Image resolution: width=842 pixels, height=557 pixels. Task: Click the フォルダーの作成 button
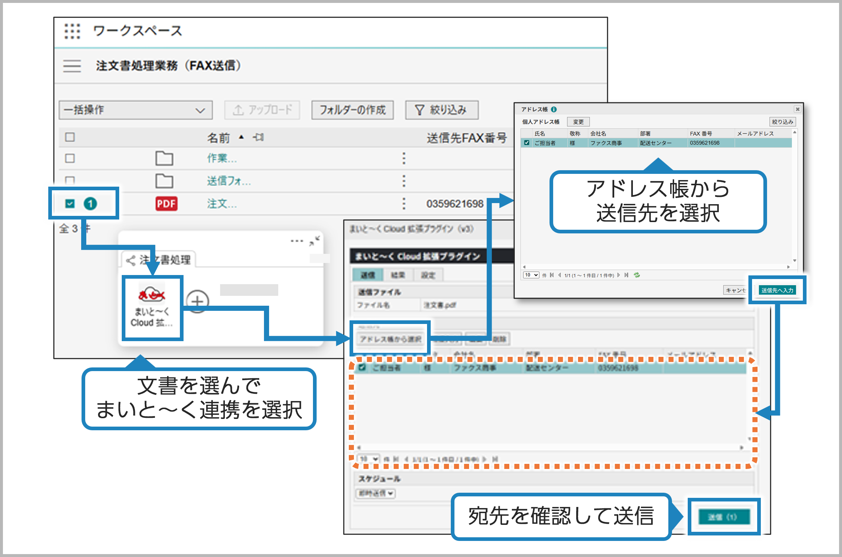coord(352,110)
